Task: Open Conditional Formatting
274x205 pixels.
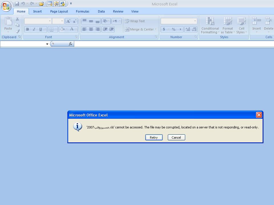Action: (x=210, y=25)
